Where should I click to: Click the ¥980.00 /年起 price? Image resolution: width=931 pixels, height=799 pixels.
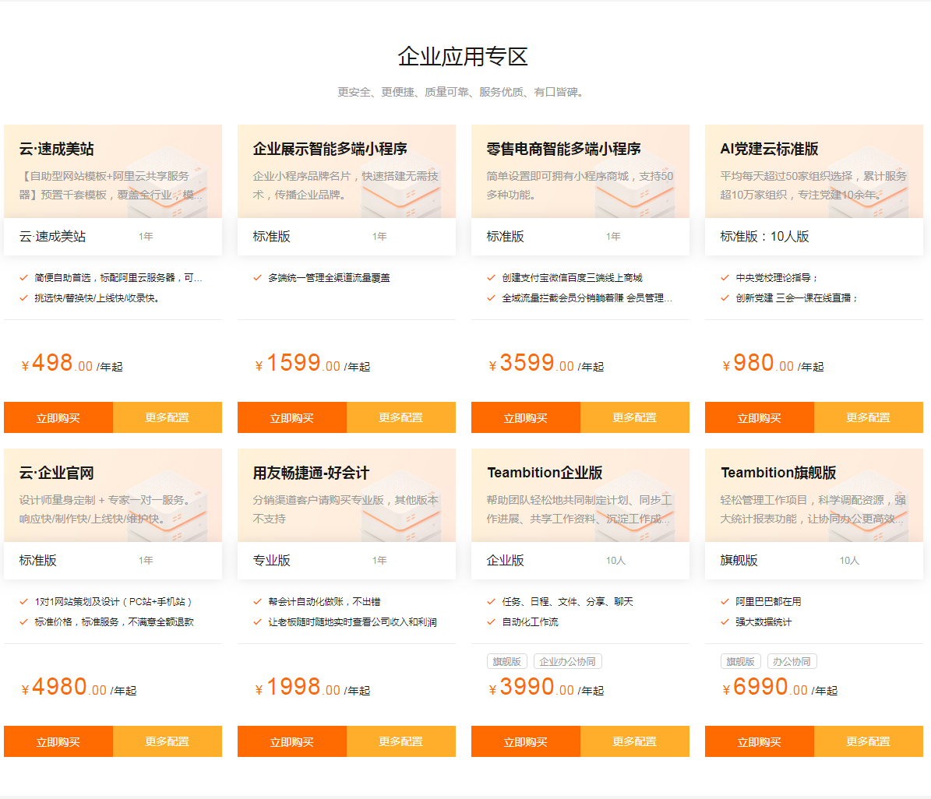[x=773, y=363]
